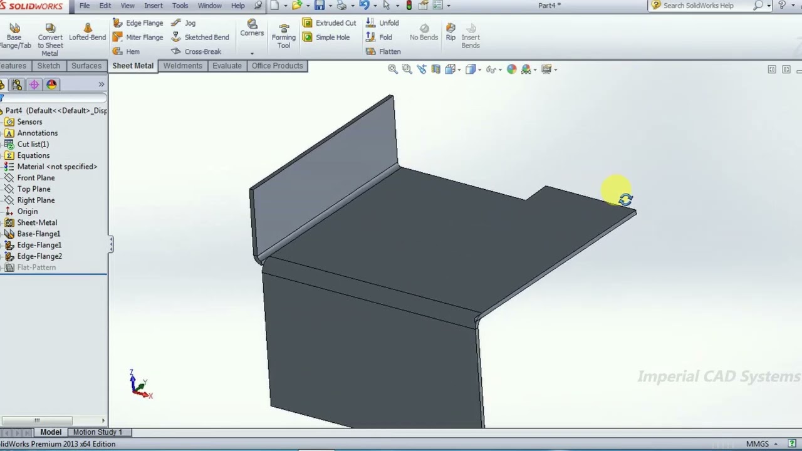802x451 pixels.
Task: Choose the Hem tool
Action: (x=126, y=51)
